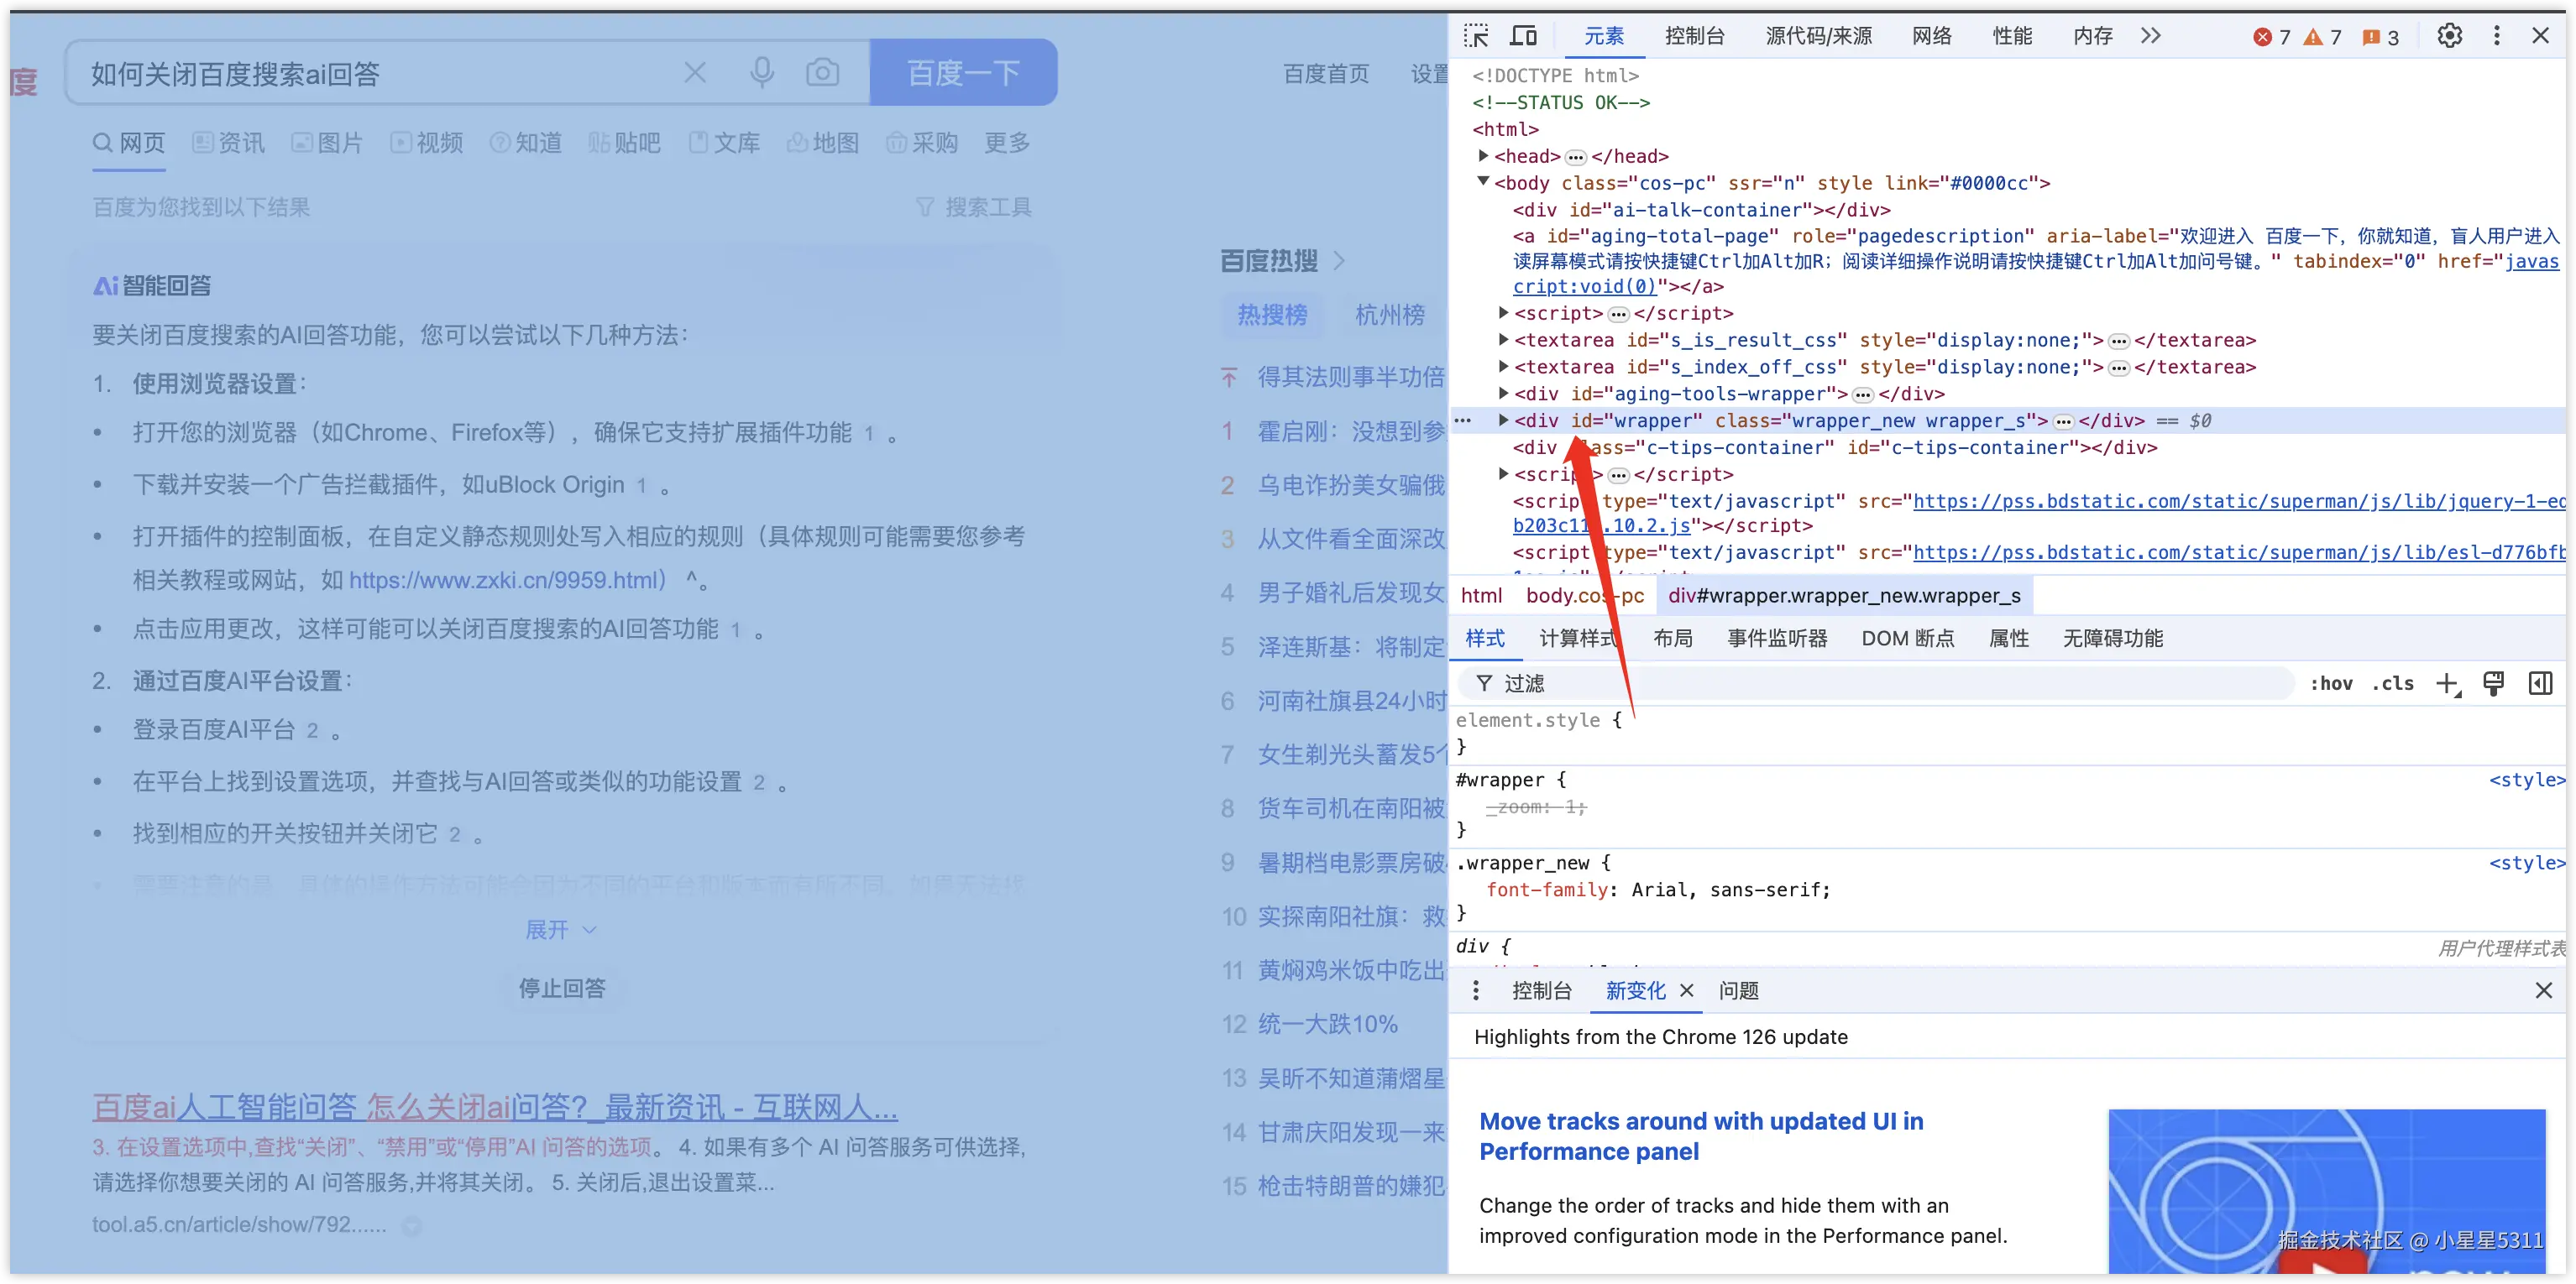Open the Performance panel update article link
The image size is (2576, 1284).
click(1701, 1136)
